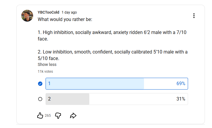The height and width of the screenshot is (128, 212).
Task: Select the radio button for option 2
Action: [x=40, y=99]
